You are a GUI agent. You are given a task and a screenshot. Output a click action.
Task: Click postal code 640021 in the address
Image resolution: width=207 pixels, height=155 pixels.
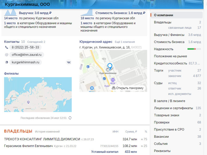tap(136, 47)
